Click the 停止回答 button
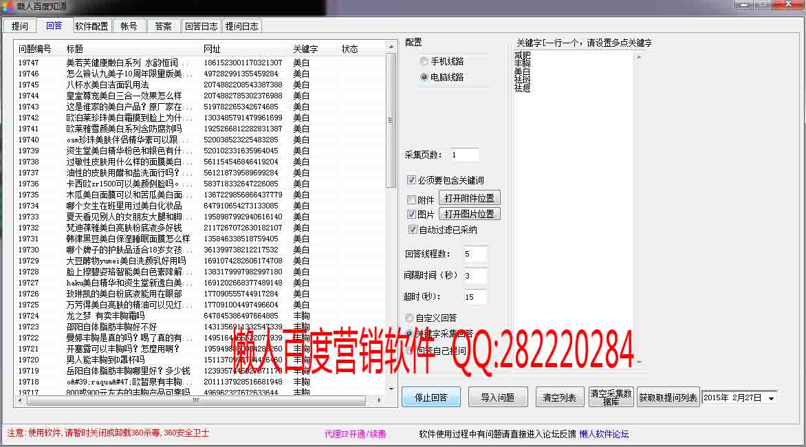 [431, 397]
